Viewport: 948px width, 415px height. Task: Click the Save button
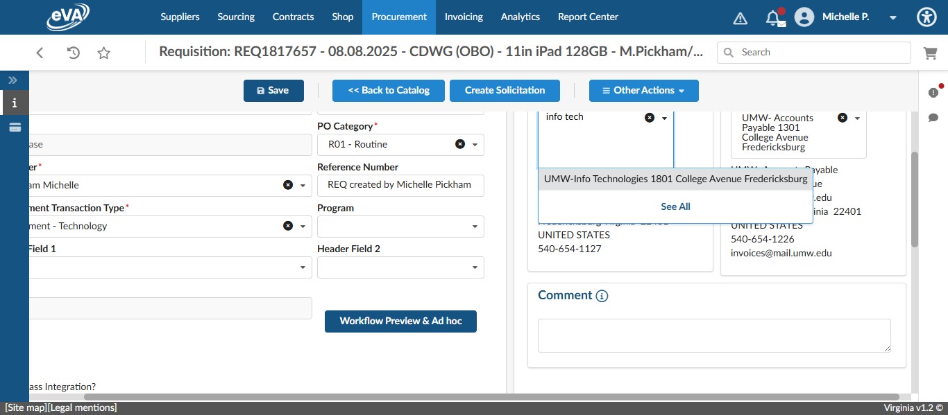click(273, 90)
